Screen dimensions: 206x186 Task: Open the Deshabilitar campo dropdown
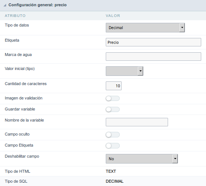click(x=142, y=159)
